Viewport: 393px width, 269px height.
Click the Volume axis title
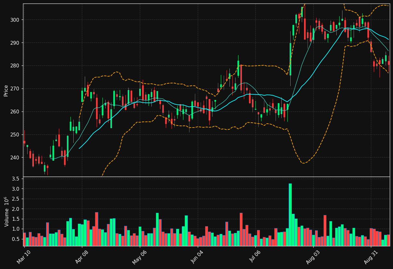pyautogui.click(x=6, y=212)
